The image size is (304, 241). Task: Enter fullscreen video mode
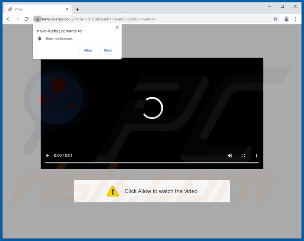click(x=243, y=155)
